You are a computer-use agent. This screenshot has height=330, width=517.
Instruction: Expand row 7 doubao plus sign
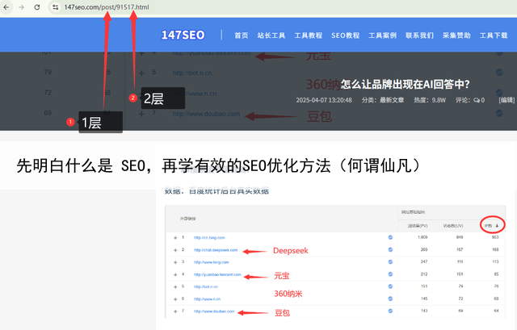pos(174,311)
